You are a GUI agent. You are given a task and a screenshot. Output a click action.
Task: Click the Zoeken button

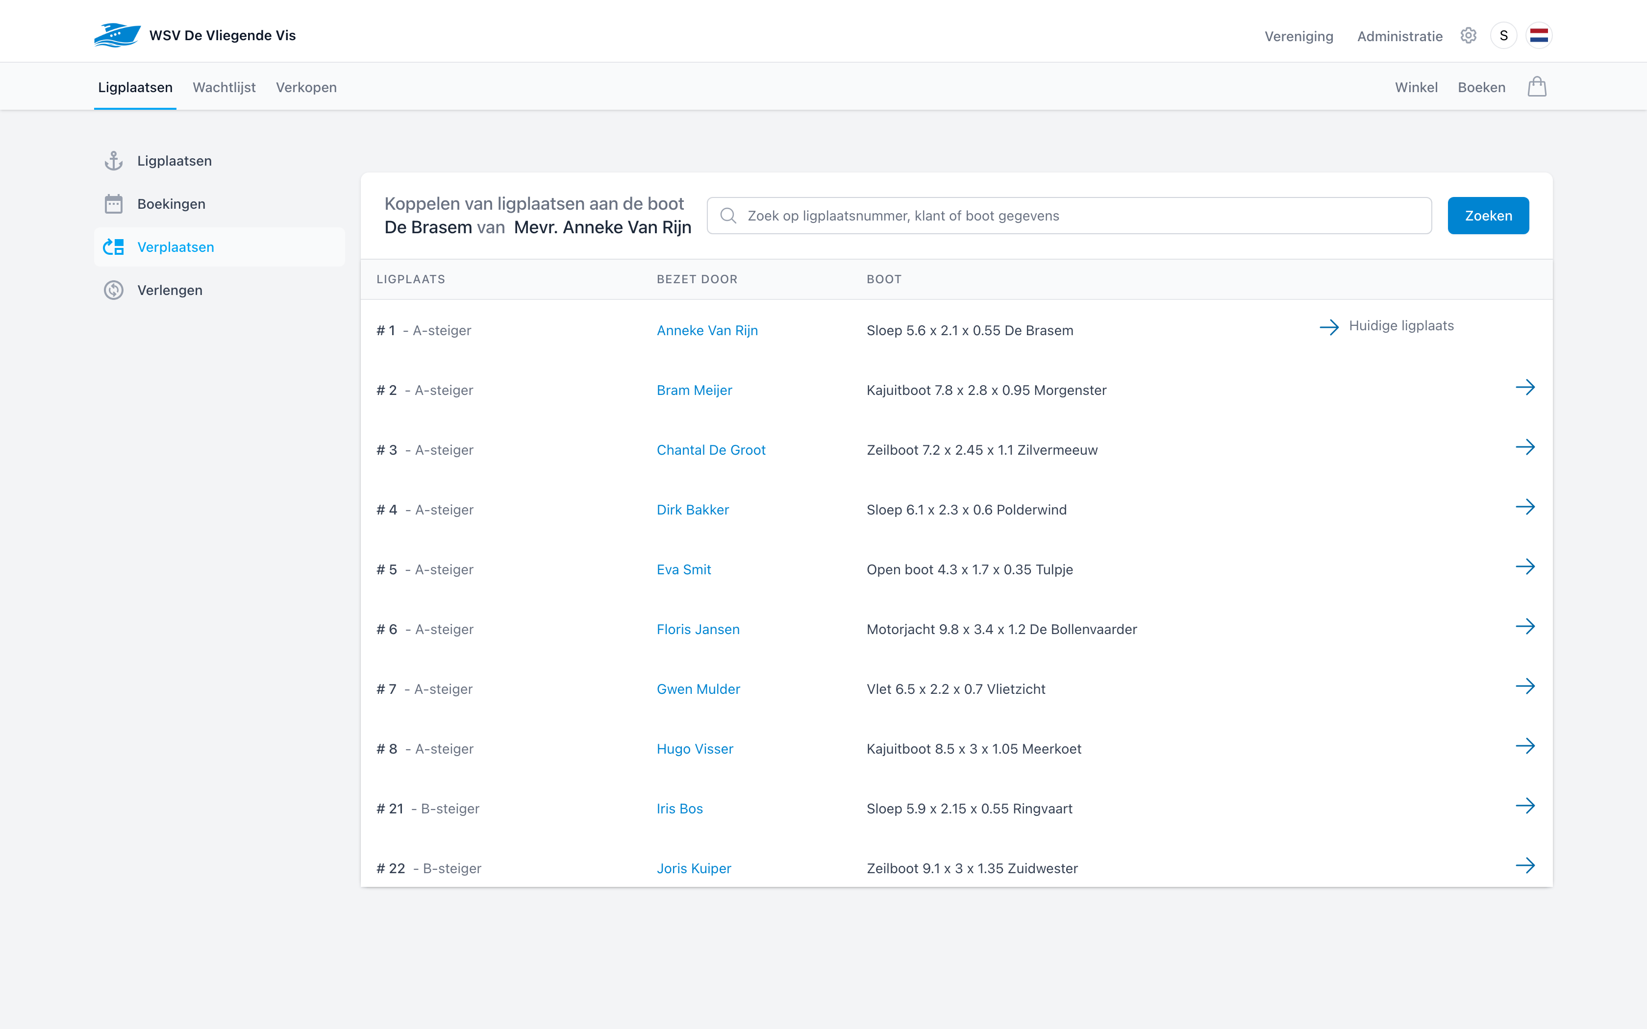click(1488, 216)
